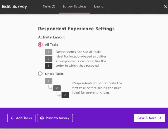Switch to the Tasks (1) tab
The height and width of the screenshot is (129, 168).
(x=49, y=7)
